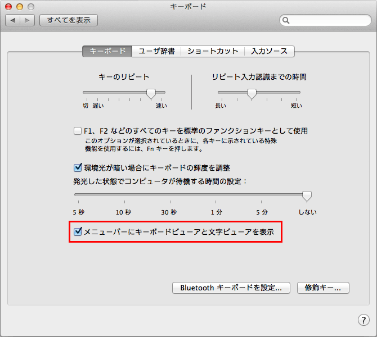The image size is (377, 337).
Task: Switch to the ユーザ辞書 tab
Action: pos(156,51)
